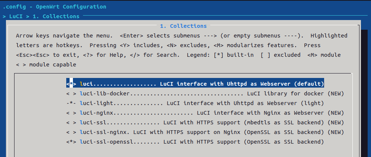Click LuCI in the breadcrumb path
This screenshot has width=371, height=157.
tap(16, 16)
